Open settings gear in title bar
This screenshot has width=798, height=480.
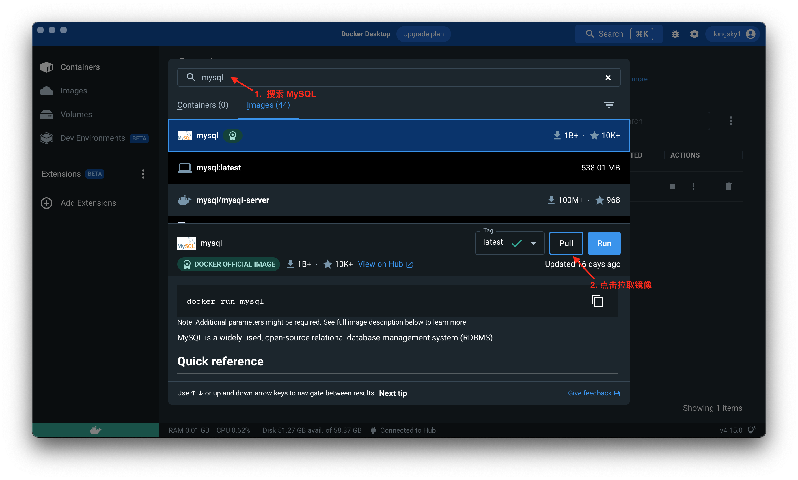[x=694, y=34]
